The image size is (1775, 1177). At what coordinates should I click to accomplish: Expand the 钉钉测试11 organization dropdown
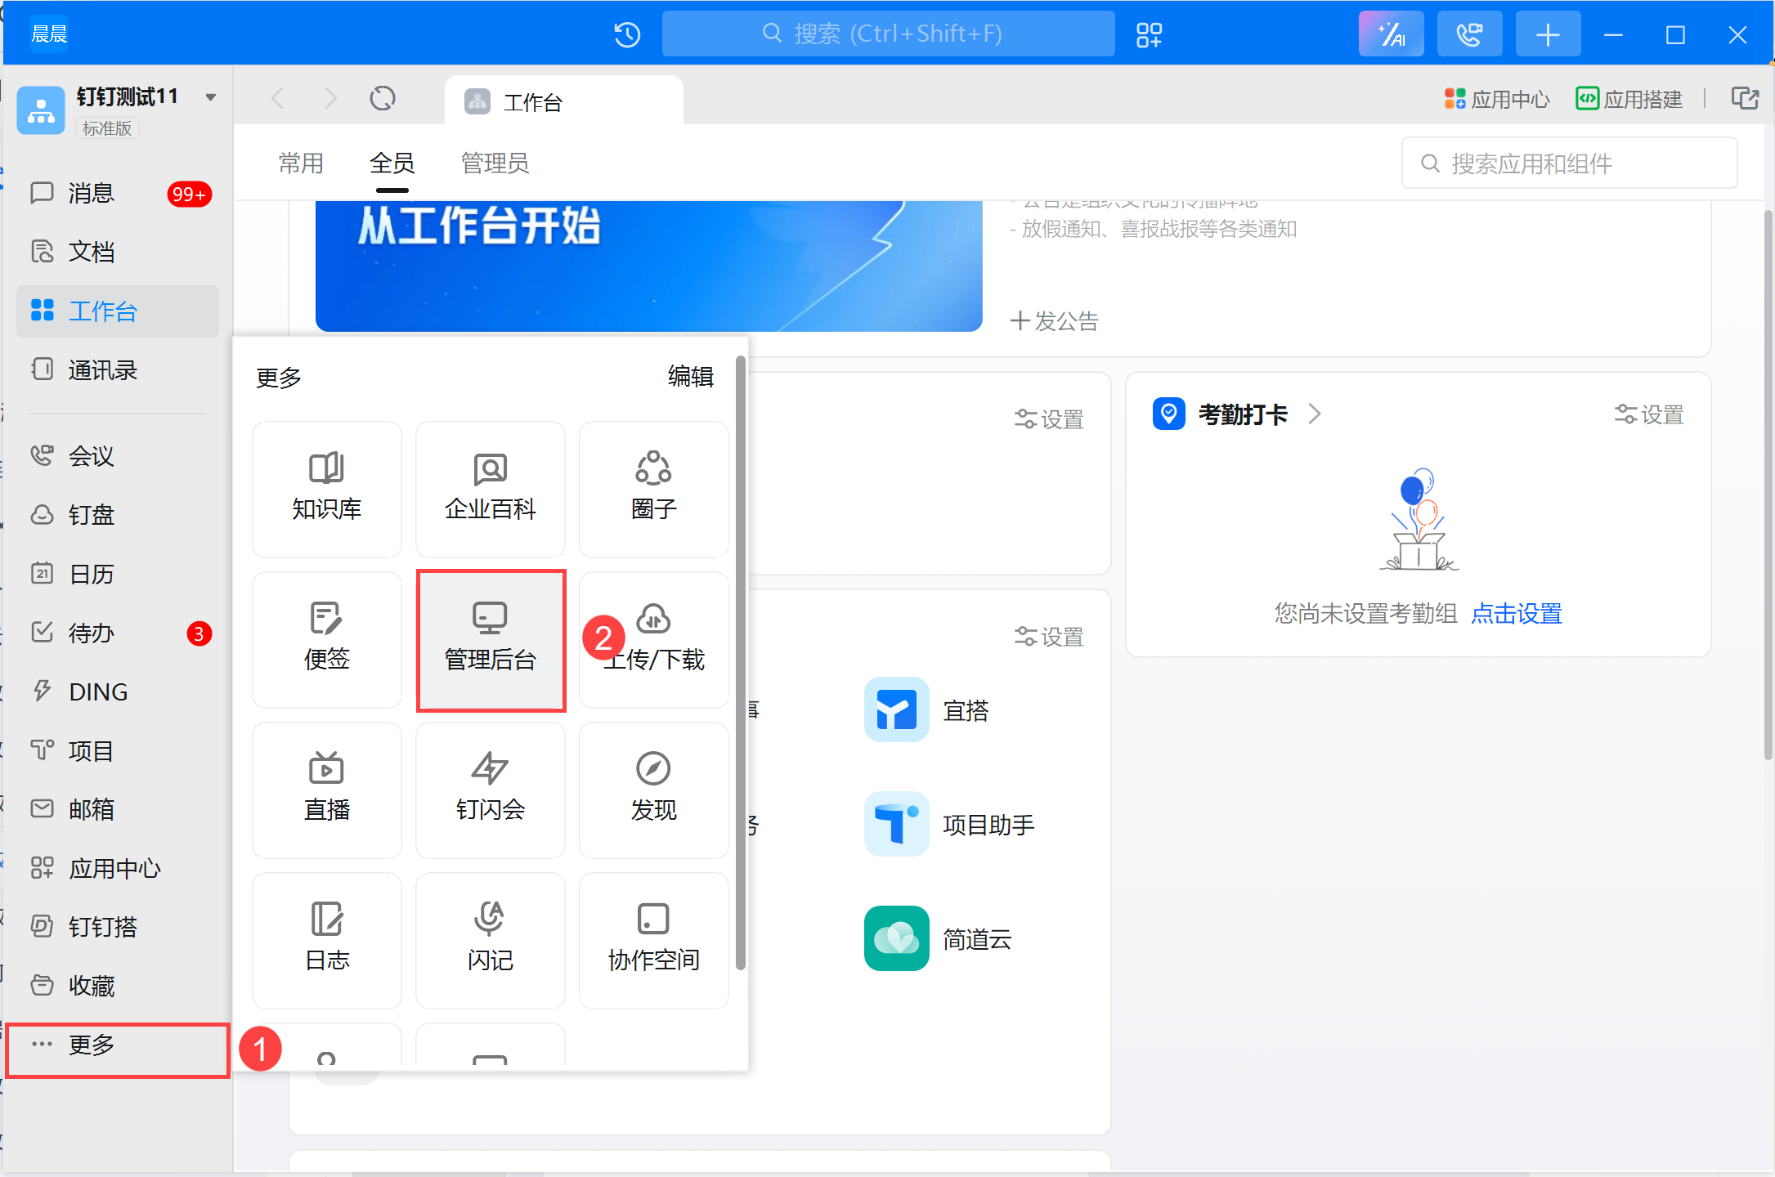coord(211,97)
